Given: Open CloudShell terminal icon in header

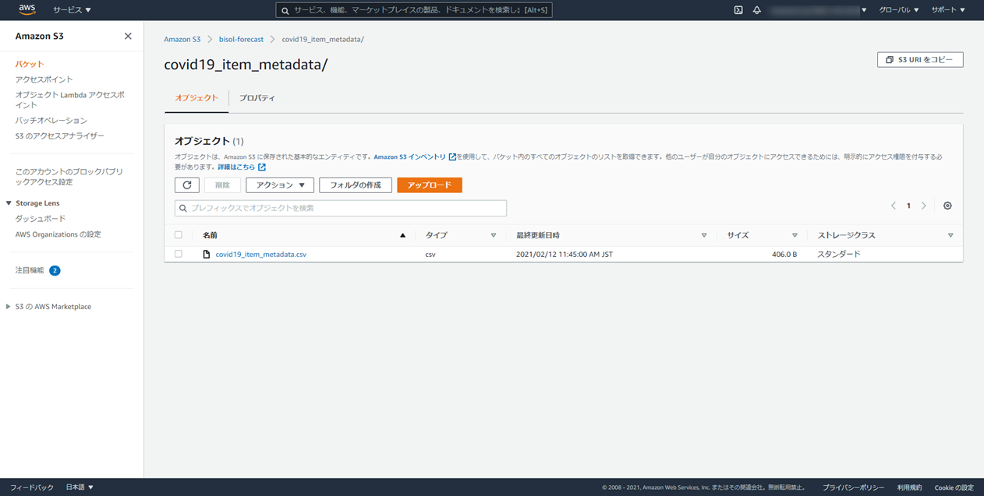Looking at the screenshot, I should pyautogui.click(x=738, y=10).
